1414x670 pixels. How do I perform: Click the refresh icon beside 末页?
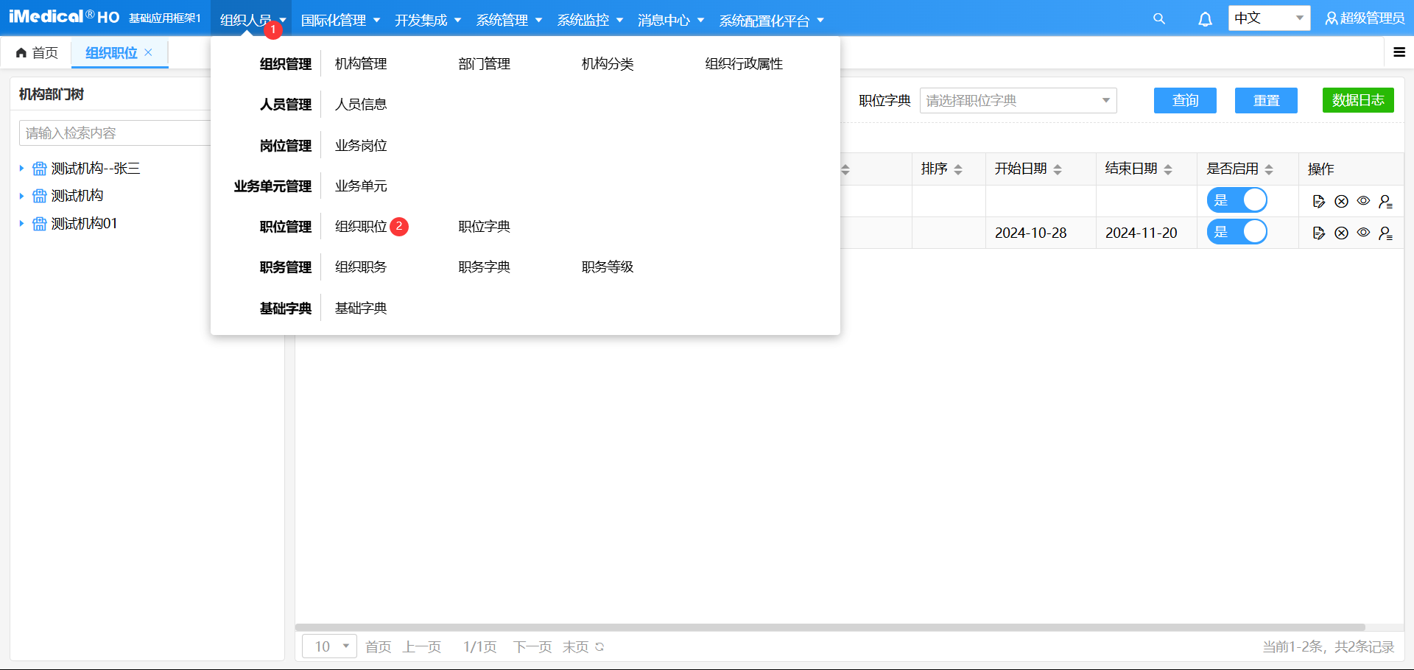coord(599,647)
